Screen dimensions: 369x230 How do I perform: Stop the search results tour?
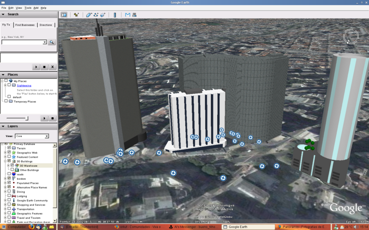(44, 67)
